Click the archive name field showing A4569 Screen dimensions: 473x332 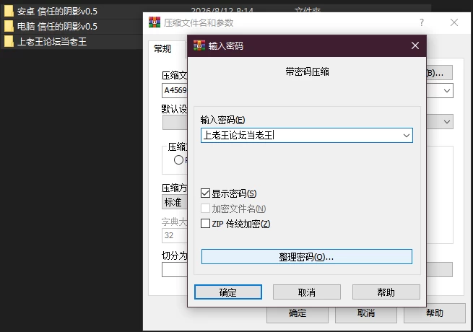[x=175, y=90]
